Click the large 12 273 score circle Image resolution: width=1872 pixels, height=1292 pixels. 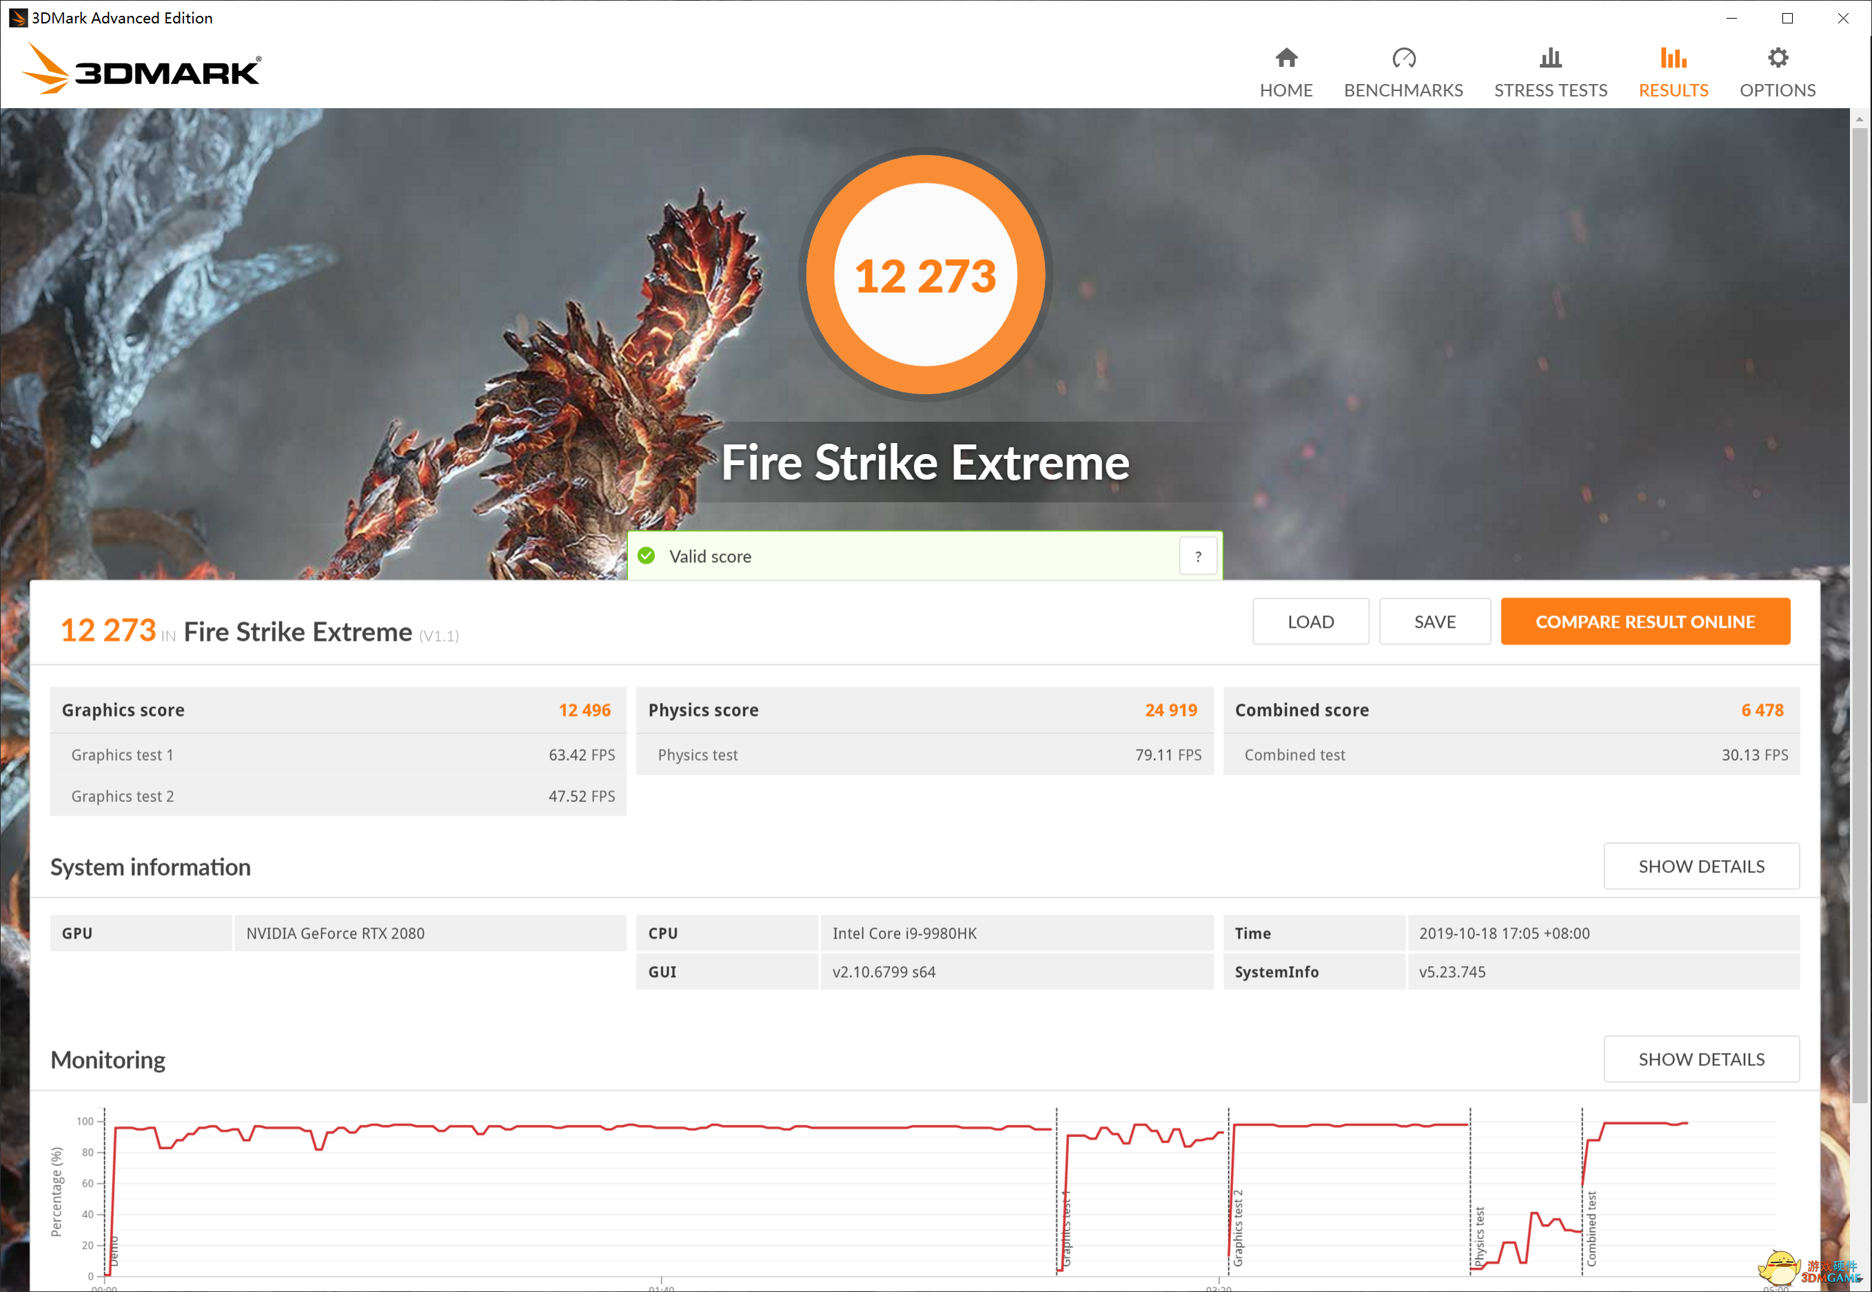point(925,275)
